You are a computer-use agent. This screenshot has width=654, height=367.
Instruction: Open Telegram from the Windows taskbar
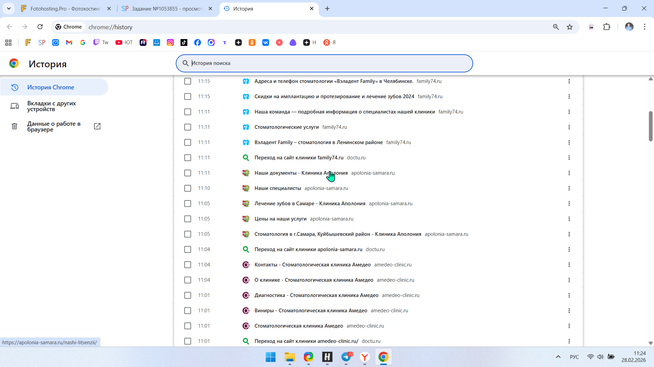pos(346,357)
